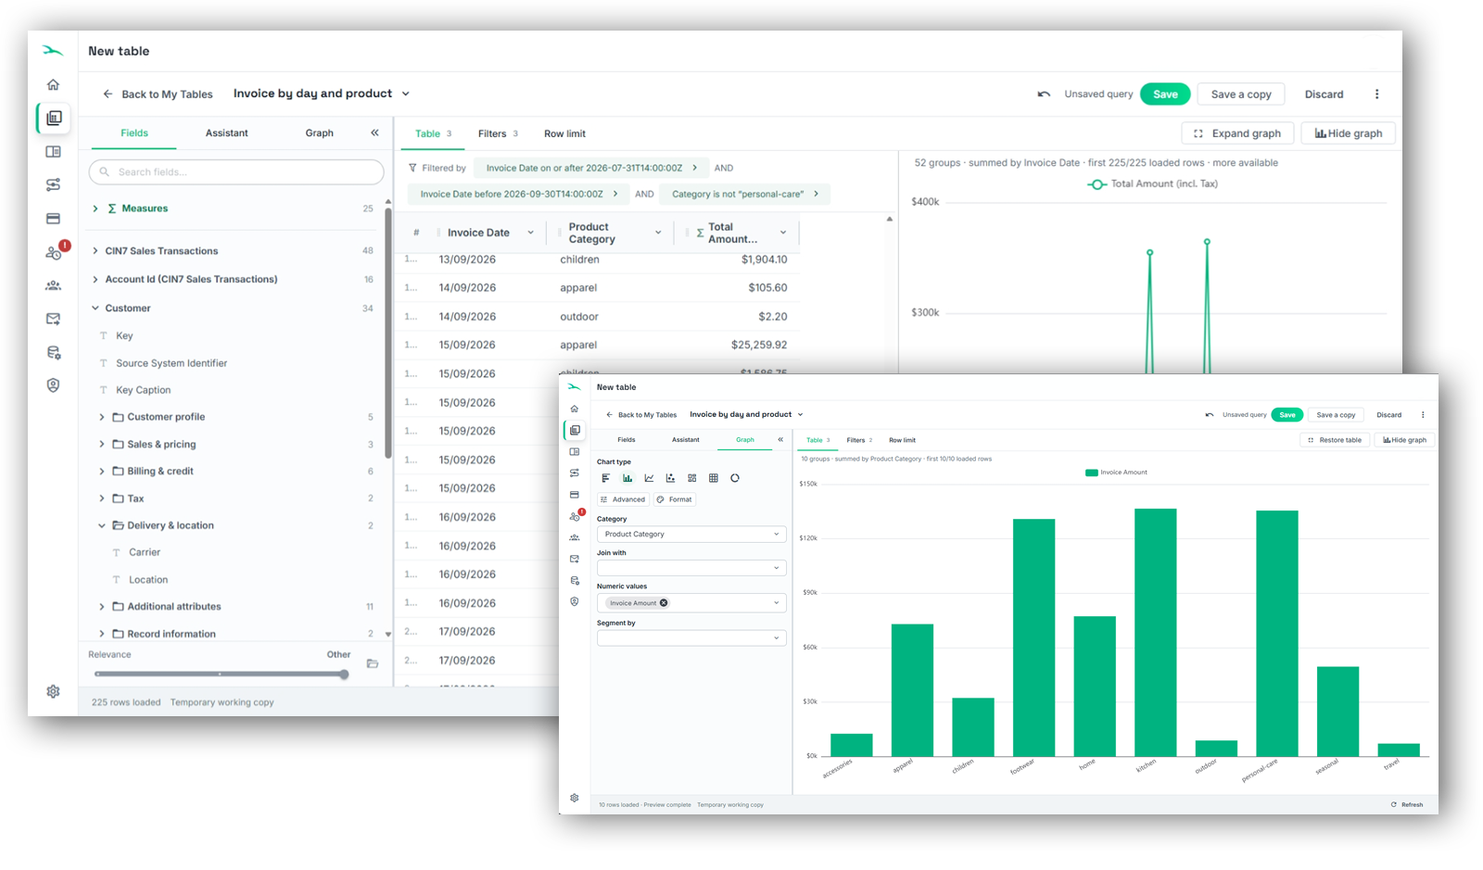Click Advanced button under Chart type
The image size is (1483, 870).
click(x=623, y=499)
